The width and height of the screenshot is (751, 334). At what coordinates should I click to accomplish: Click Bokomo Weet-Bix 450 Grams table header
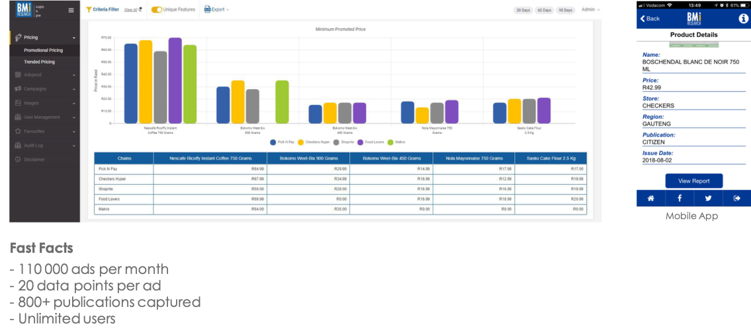pos(392,158)
